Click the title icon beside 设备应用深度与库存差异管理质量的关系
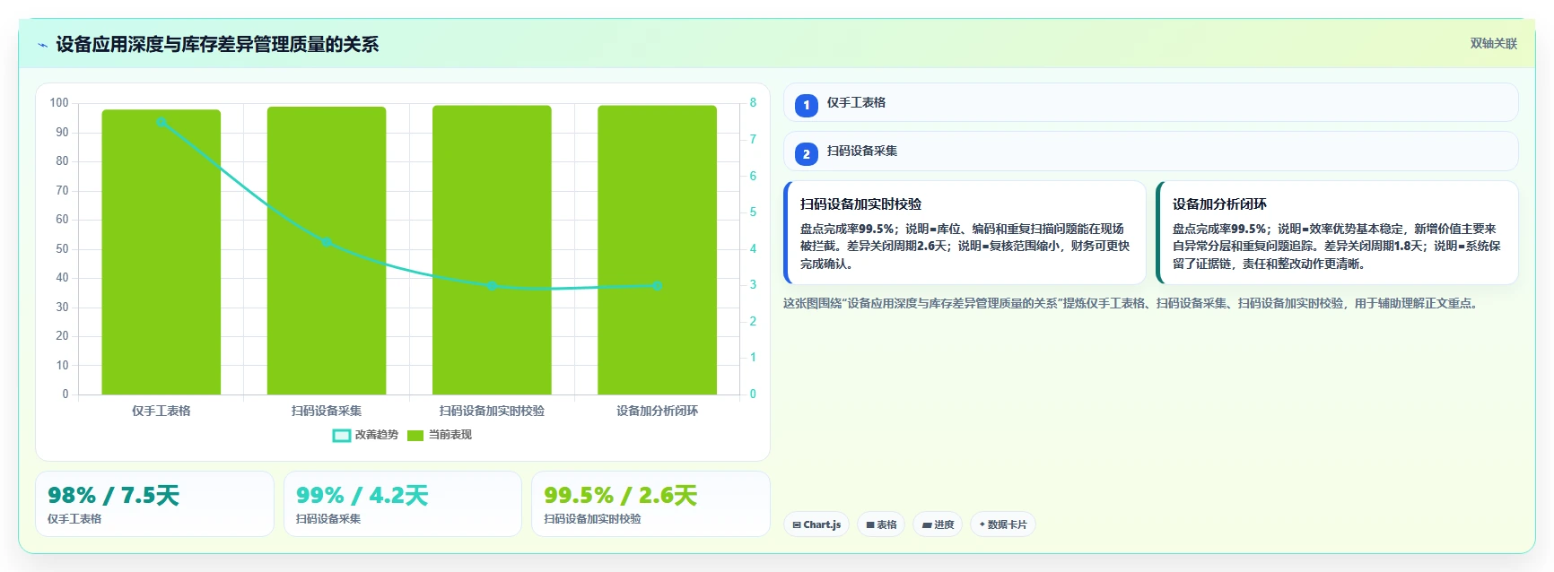Viewport: 1554px width, 572px height. [x=42, y=45]
